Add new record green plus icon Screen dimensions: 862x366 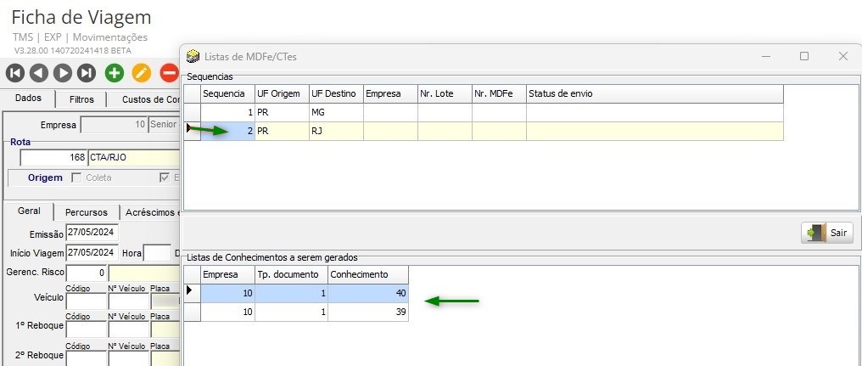click(115, 73)
